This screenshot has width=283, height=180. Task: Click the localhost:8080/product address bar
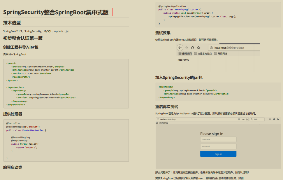pos(234,48)
